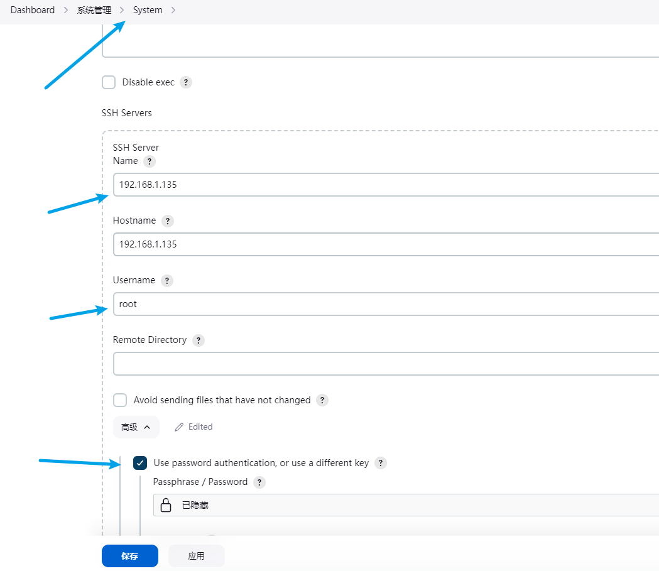Show help for Avoid sending unchanged files
The height and width of the screenshot is (571, 659).
(322, 400)
